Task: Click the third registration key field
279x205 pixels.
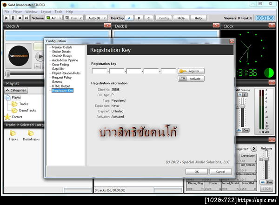Action: pyautogui.click(x=134, y=71)
